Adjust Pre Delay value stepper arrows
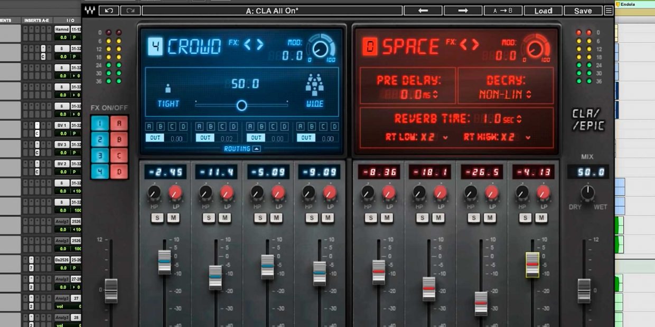Viewport: 655px width, 327px height. [x=435, y=95]
